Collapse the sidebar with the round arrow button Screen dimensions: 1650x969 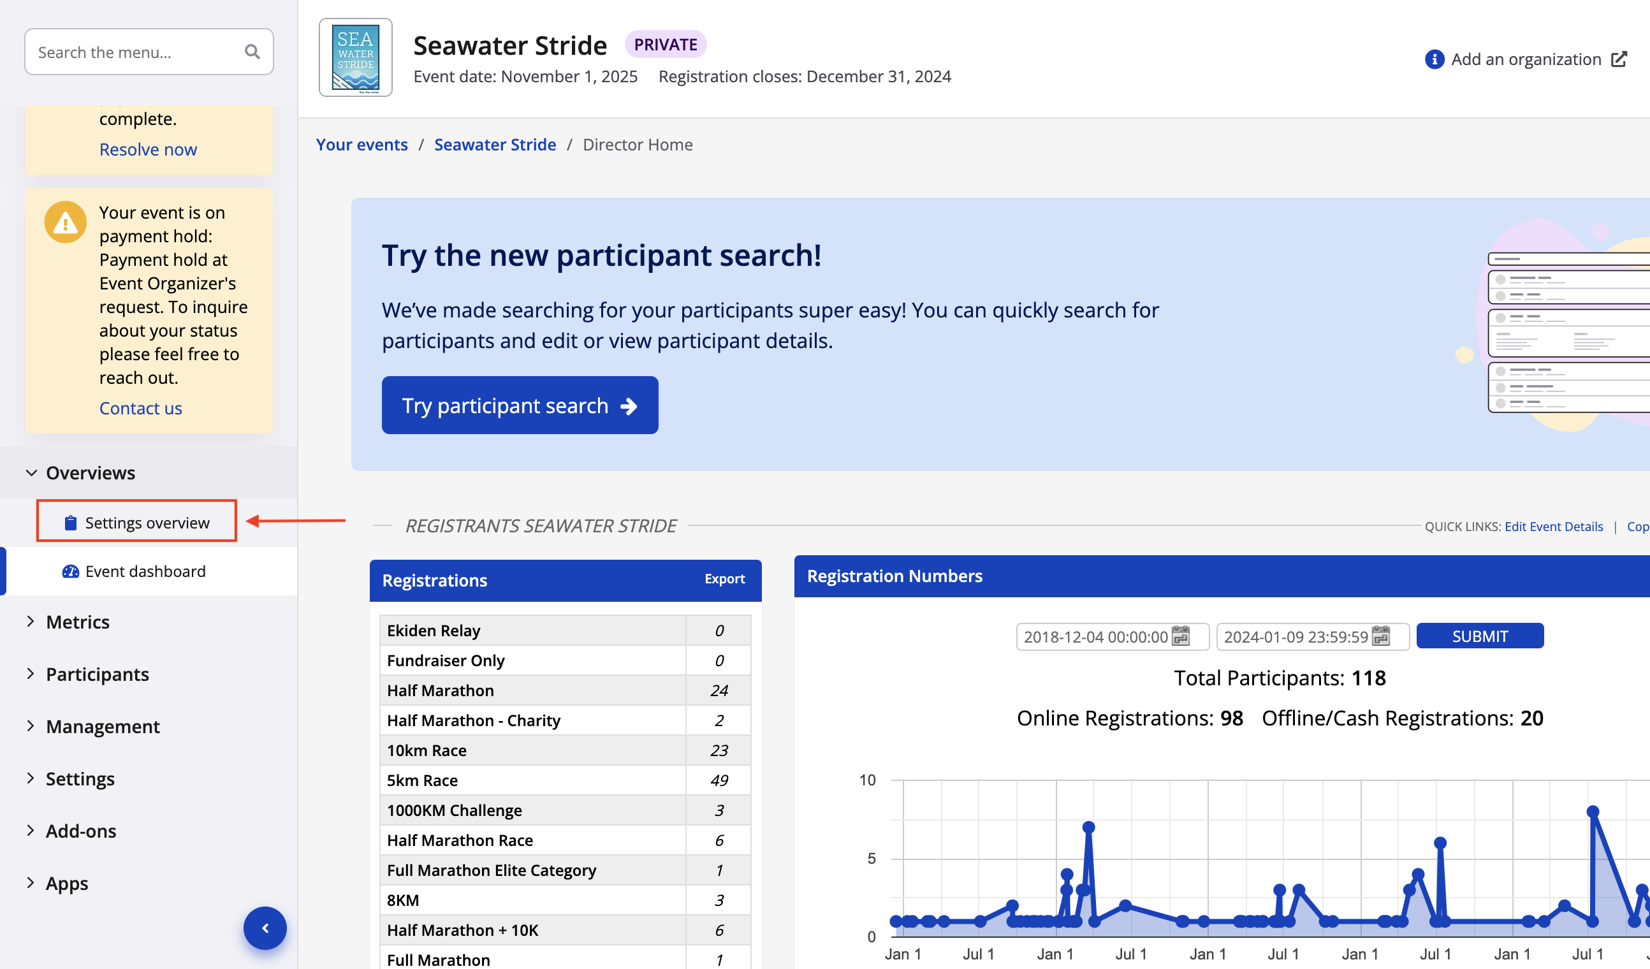coord(265,928)
